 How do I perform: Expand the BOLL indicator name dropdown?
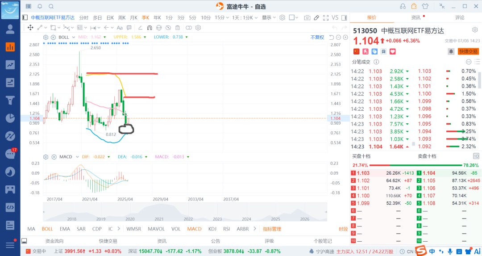pos(74,37)
